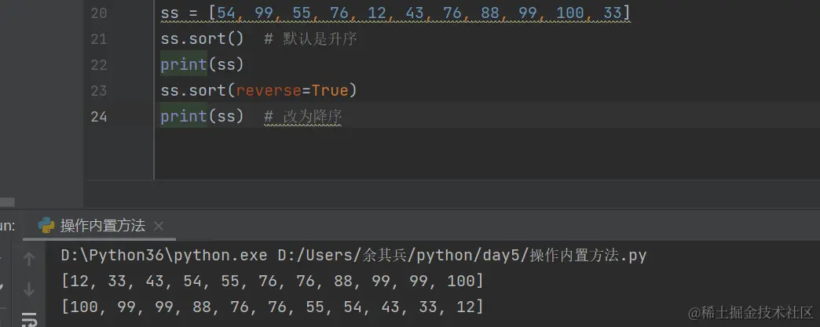
Task: Select the 操作内置方法 run tab
Action: (102, 226)
